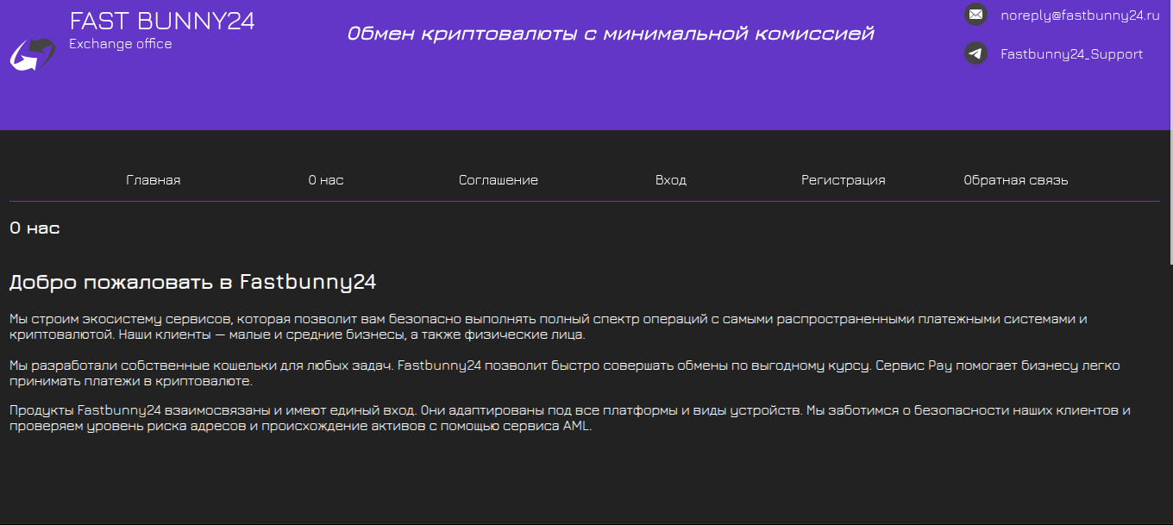The height and width of the screenshot is (525, 1173).
Task: Open the Главная menu item
Action: tap(154, 180)
